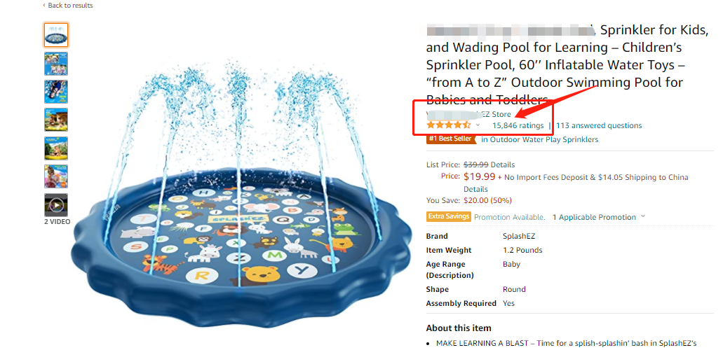Expand the 1 Applicable Promotion dropdown

pyautogui.click(x=597, y=217)
